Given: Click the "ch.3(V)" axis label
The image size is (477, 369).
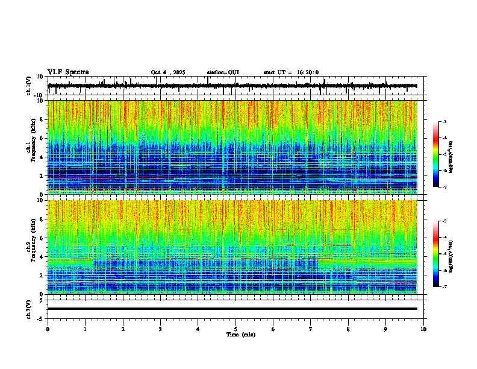Looking at the screenshot, I should [x=29, y=309].
